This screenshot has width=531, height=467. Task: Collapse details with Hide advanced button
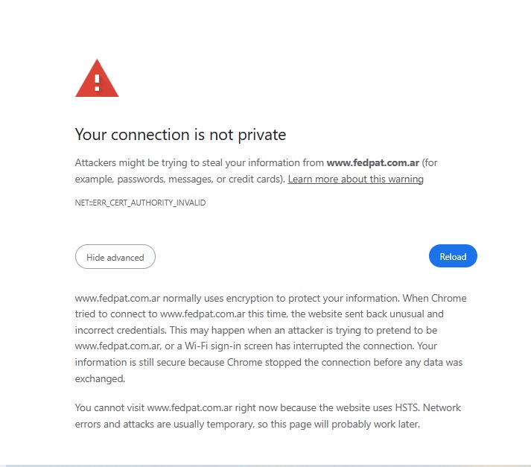click(x=115, y=257)
